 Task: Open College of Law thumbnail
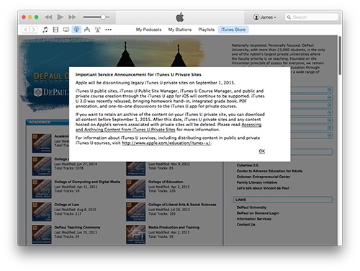(42, 212)
